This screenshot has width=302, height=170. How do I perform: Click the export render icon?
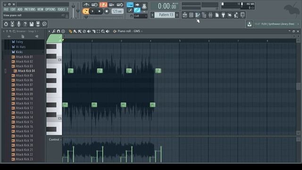(38, 24)
